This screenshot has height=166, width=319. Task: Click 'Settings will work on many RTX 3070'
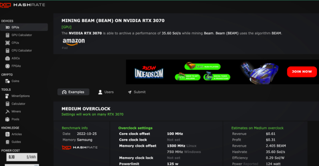click(x=92, y=114)
